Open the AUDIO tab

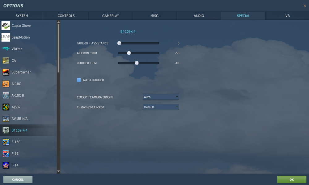pos(199,16)
